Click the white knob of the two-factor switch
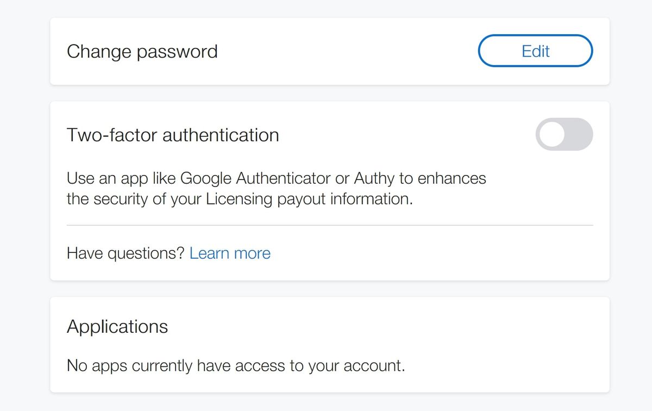652x411 pixels. pyautogui.click(x=553, y=134)
